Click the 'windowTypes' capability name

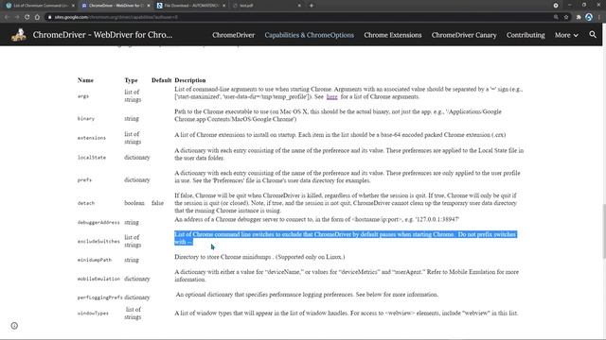[x=93, y=313]
